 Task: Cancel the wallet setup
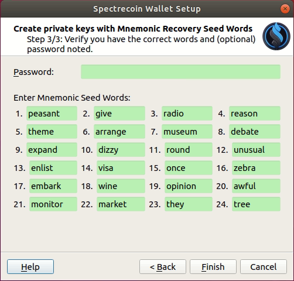click(x=264, y=266)
